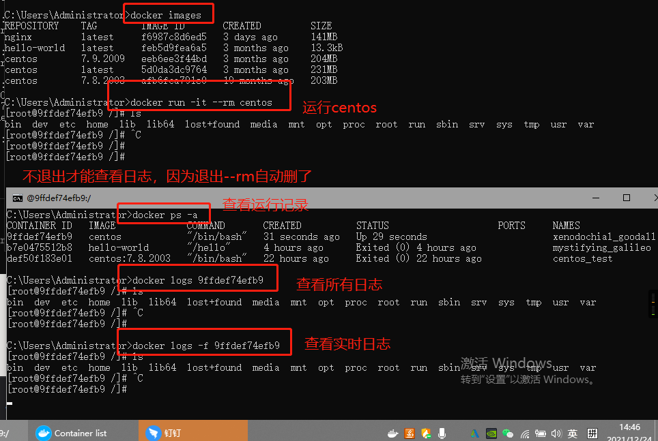Click the blue-green triangle tray icon
This screenshot has height=441, width=658.
[474, 434]
